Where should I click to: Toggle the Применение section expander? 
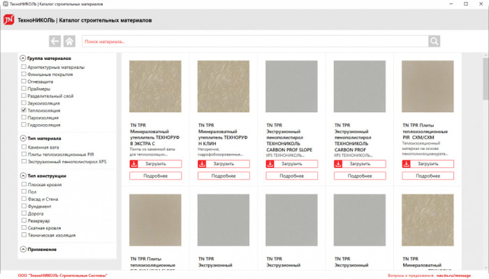click(23, 249)
